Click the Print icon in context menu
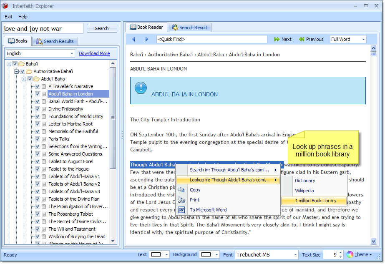The width and height of the screenshot is (385, 264). point(181,200)
